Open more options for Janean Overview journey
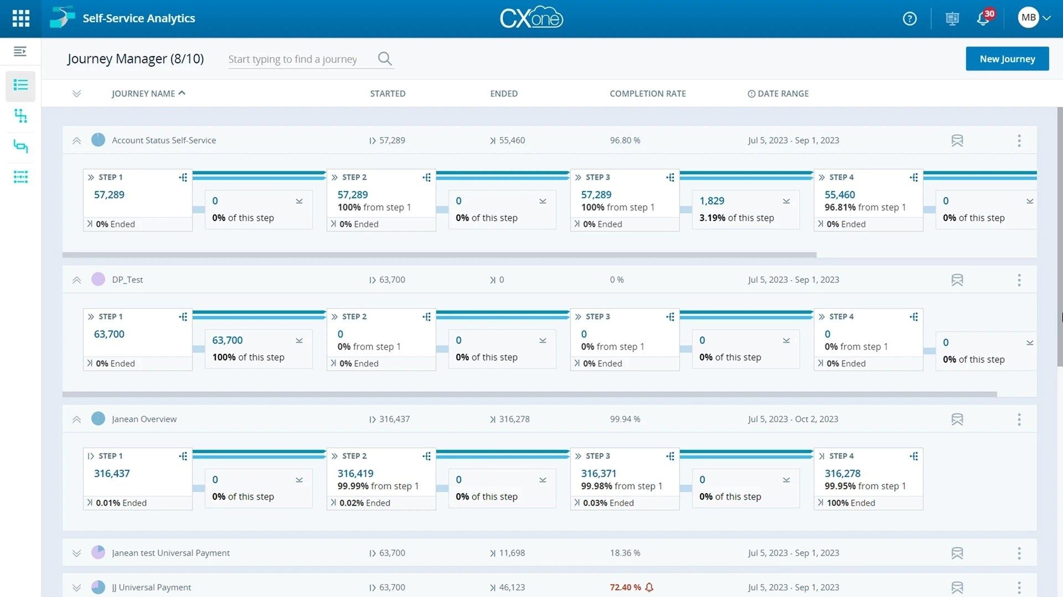This screenshot has height=597, width=1063. point(1019,420)
